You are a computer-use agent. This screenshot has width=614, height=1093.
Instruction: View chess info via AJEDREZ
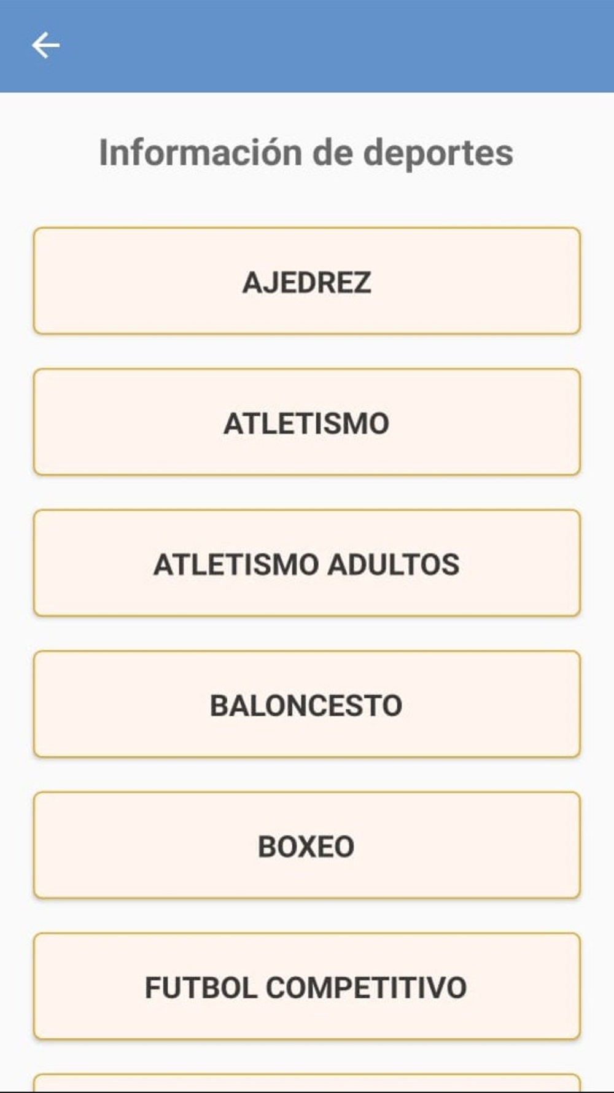(x=306, y=281)
